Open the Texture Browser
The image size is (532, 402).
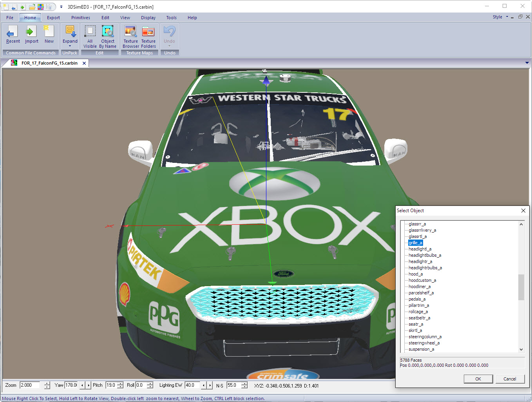[130, 37]
